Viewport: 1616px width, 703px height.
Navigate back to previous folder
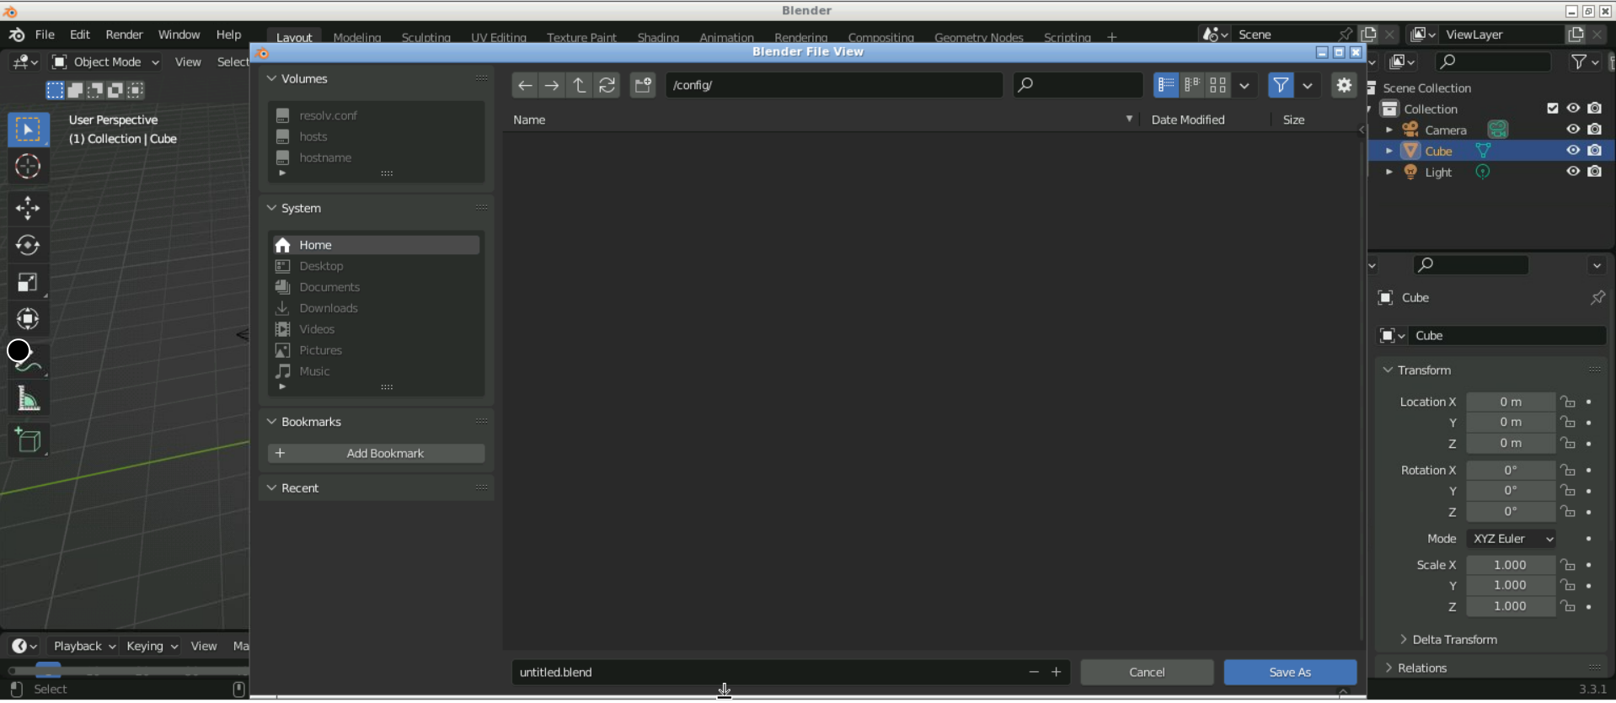point(524,85)
